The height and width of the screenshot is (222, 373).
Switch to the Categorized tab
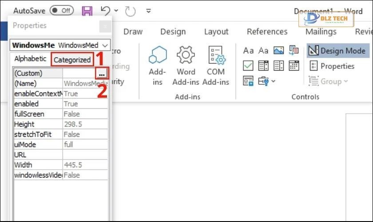(x=72, y=59)
